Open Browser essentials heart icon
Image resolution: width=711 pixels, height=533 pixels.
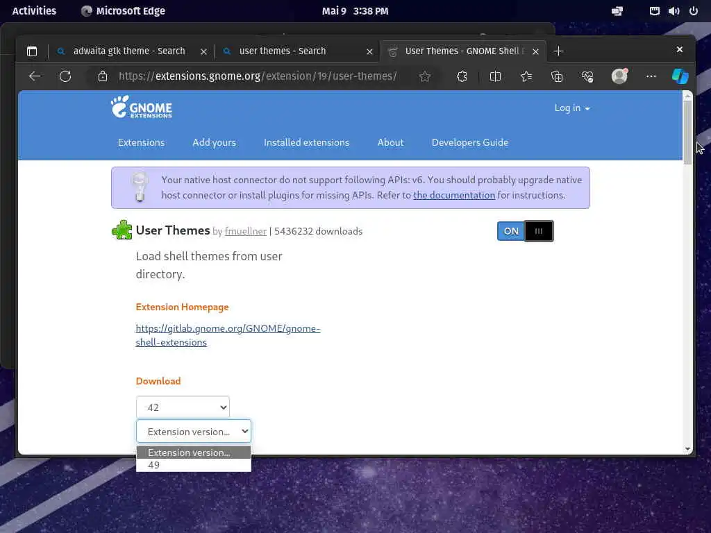pos(587,76)
